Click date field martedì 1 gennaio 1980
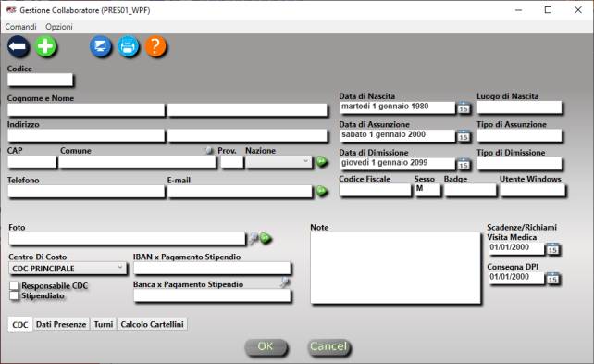This screenshot has width=594, height=364. (397, 107)
